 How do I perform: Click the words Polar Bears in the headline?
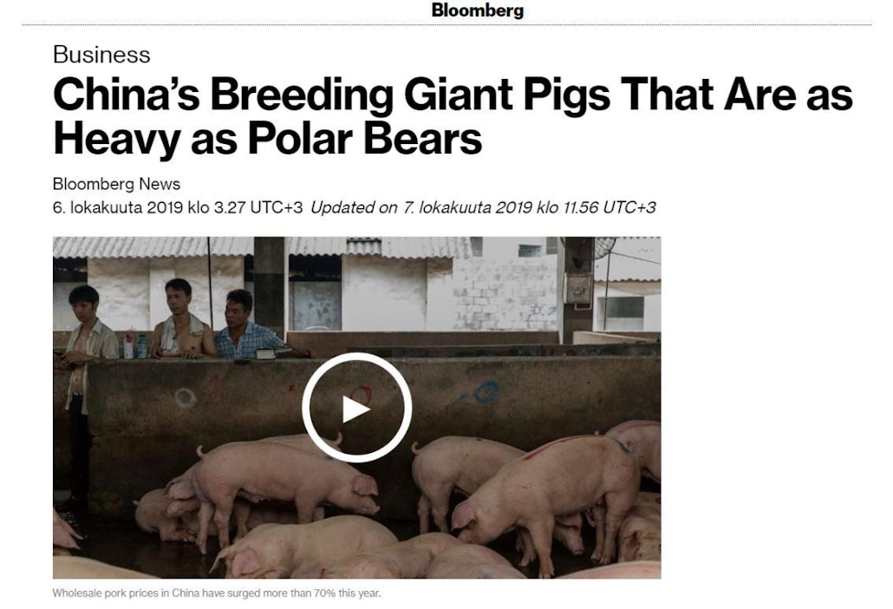(365, 139)
